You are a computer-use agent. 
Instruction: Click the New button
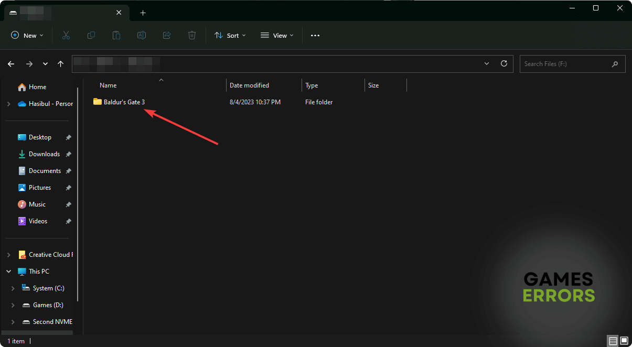point(27,35)
